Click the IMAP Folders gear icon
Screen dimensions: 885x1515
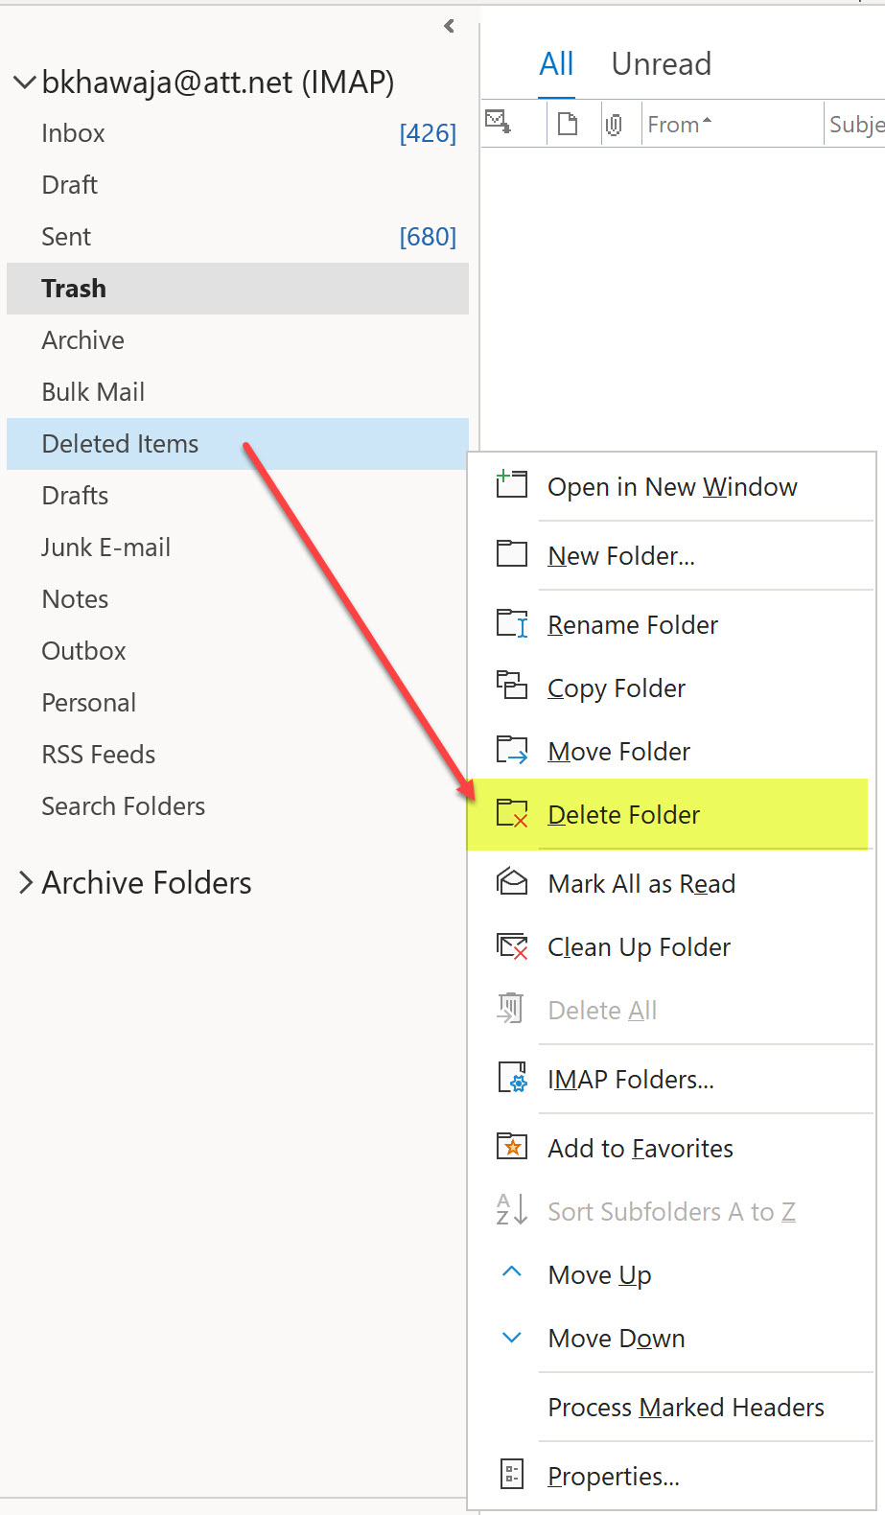(512, 1078)
